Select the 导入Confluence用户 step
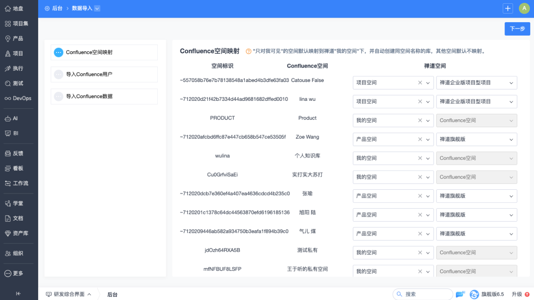 (104, 75)
